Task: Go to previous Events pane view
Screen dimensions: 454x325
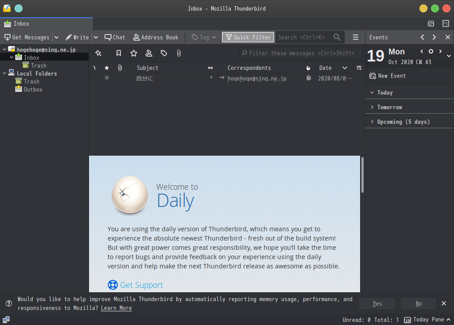Action: point(423,37)
